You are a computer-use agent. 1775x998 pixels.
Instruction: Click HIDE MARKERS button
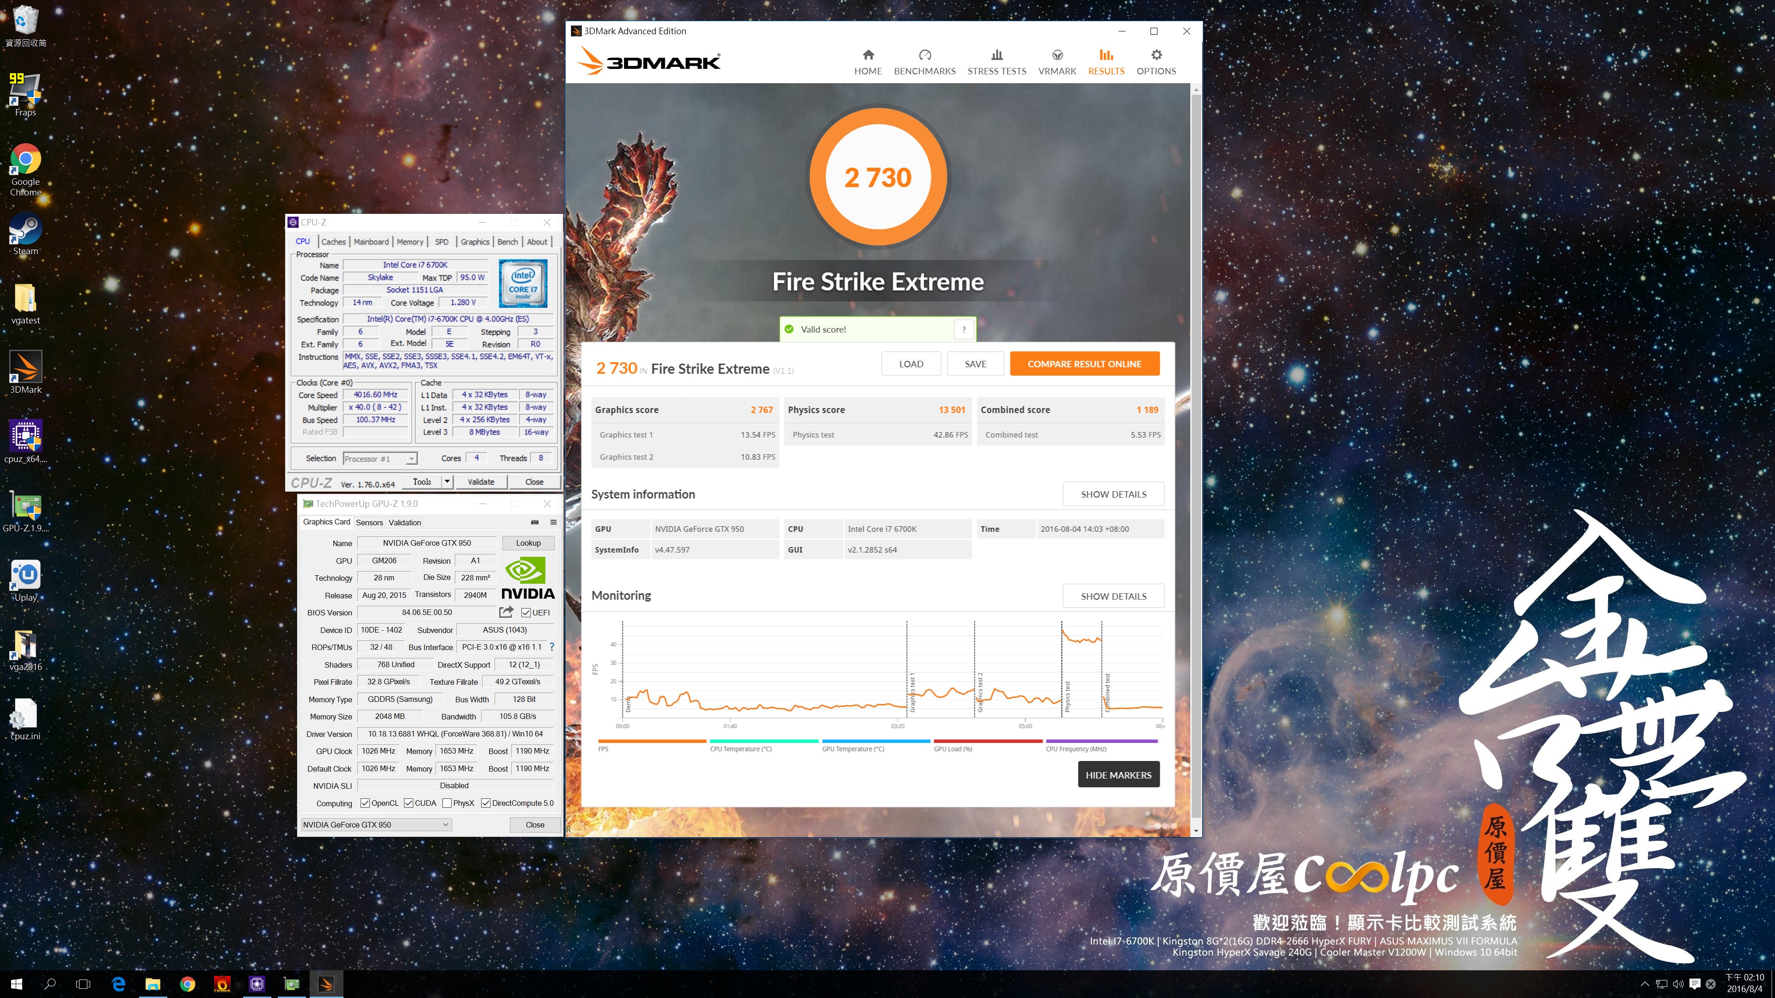point(1118,774)
